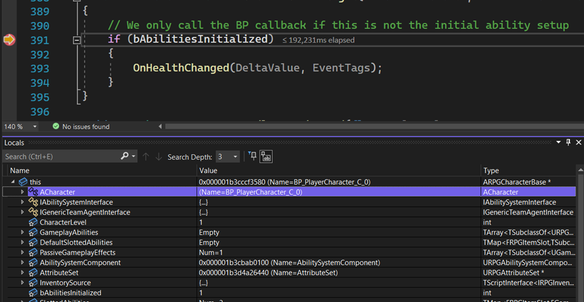Expand the GameplayAbilities row
Image resolution: width=584 pixels, height=302 pixels.
coord(22,232)
